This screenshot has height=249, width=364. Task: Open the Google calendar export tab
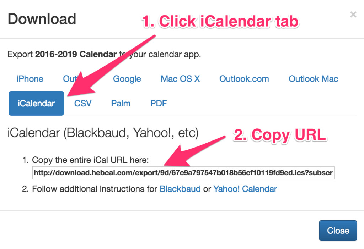pos(127,79)
